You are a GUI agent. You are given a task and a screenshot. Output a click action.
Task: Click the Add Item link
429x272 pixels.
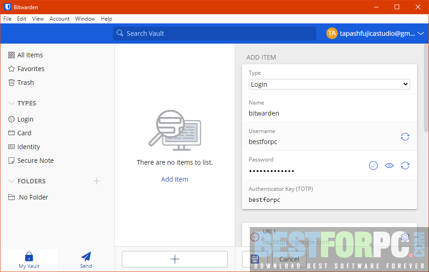(175, 179)
